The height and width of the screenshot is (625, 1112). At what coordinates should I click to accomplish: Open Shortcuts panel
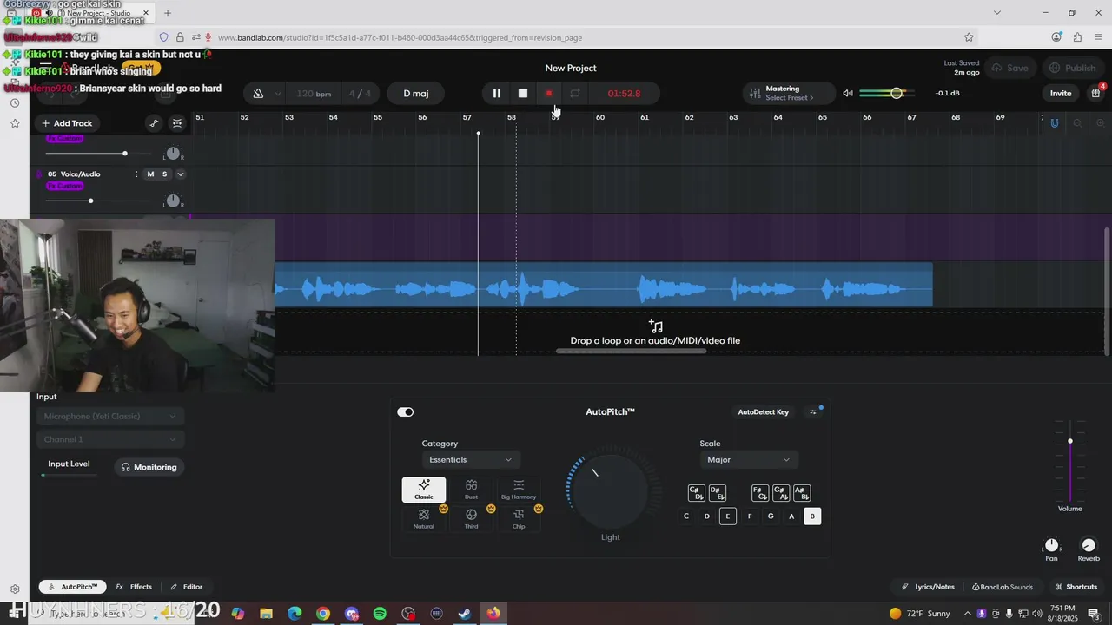(x=1076, y=587)
